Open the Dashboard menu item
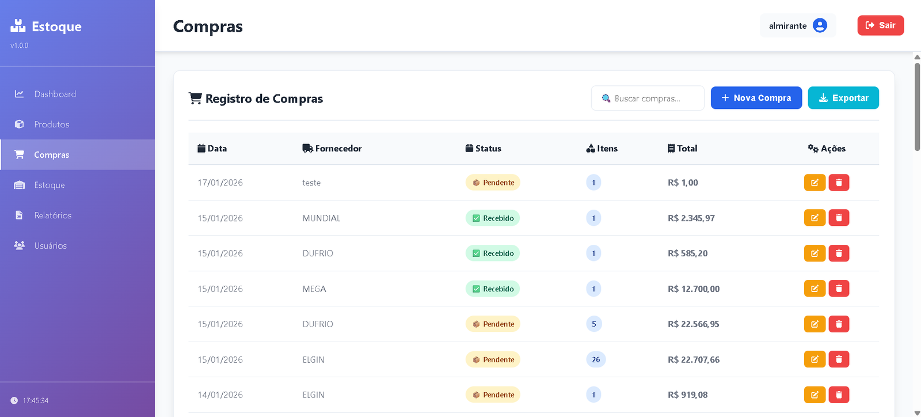The width and height of the screenshot is (921, 417). (77, 94)
